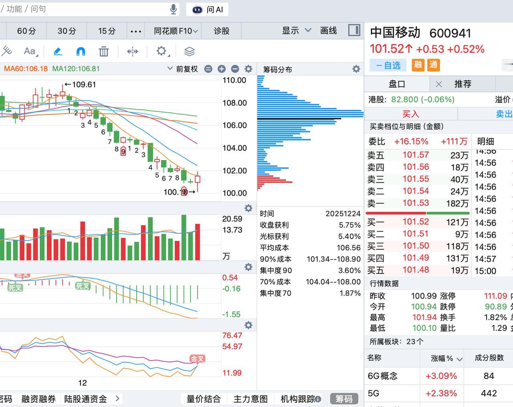Zoom in using the plus icon near 前复权
Screen dimensions: 513x407
coord(221,69)
